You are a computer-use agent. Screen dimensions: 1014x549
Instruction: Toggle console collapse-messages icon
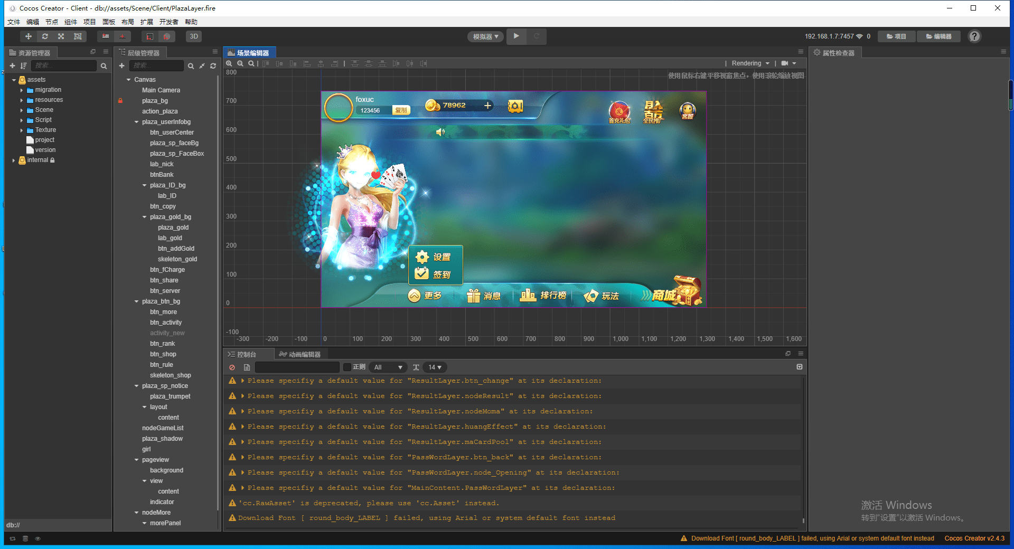tap(800, 367)
